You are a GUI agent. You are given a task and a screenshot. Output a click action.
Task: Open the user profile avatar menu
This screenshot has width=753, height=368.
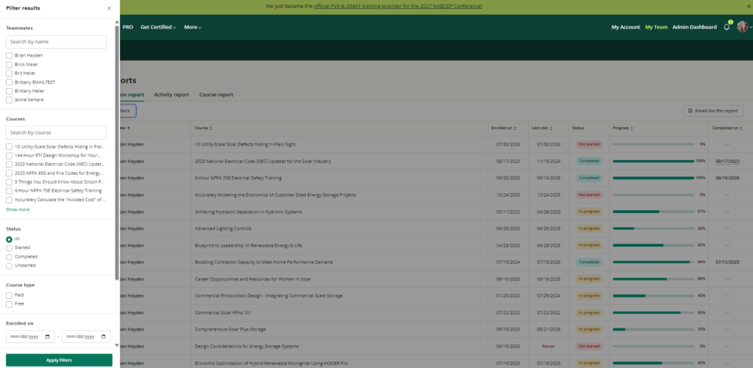click(x=743, y=27)
